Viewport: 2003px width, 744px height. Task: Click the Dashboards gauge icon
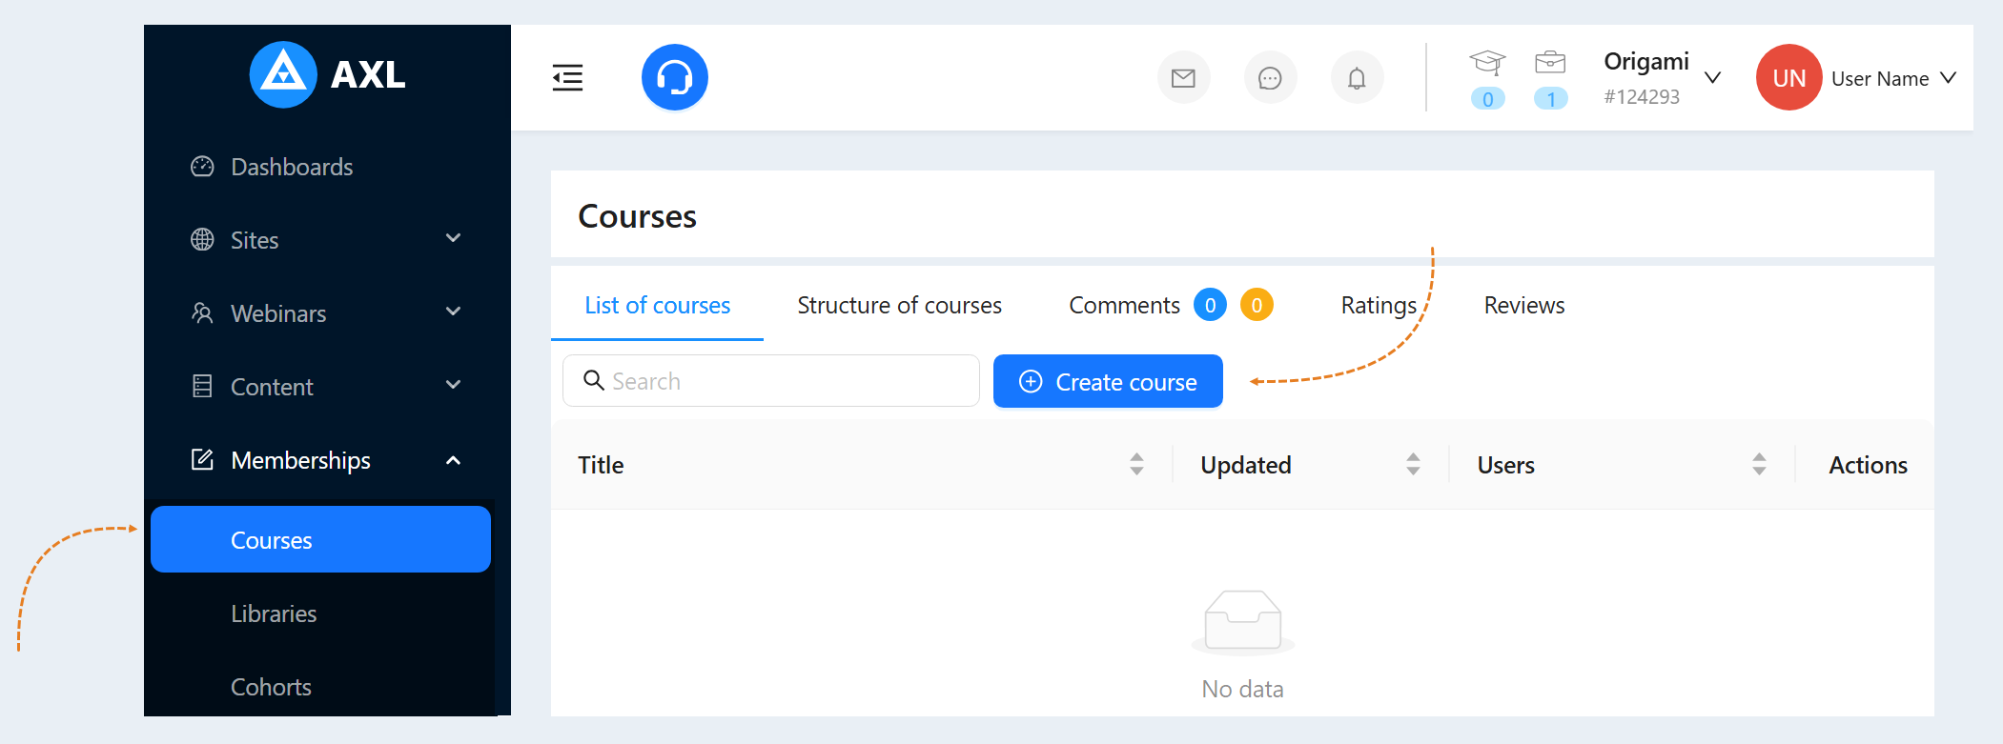tap(202, 167)
